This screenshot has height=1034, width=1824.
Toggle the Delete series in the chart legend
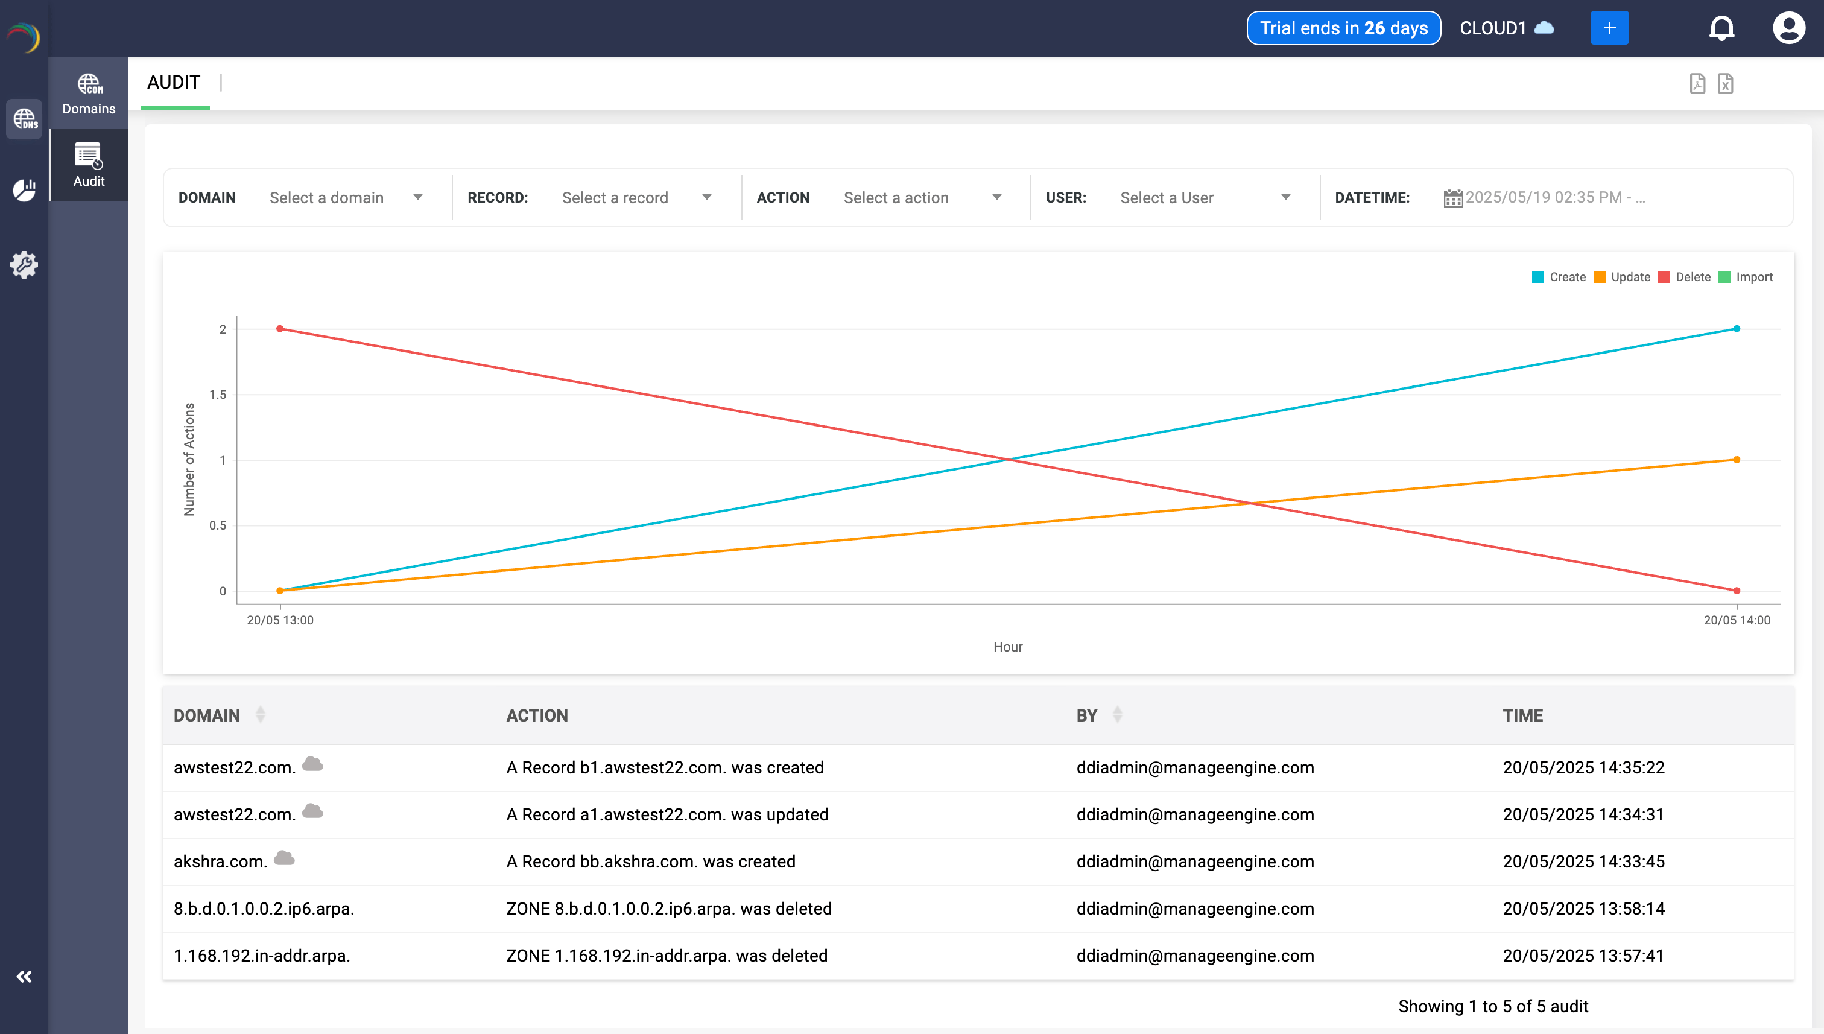(1694, 277)
